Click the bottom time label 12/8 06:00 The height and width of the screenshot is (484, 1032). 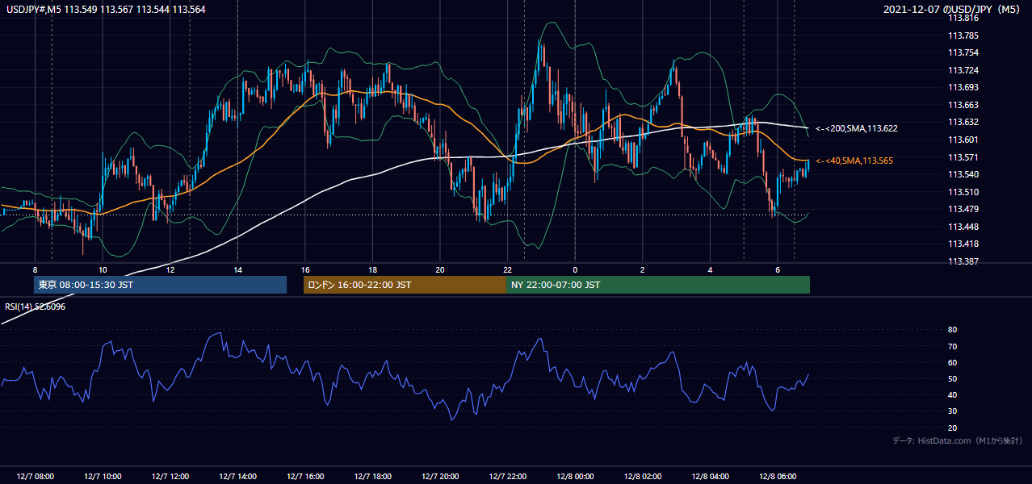coord(777,477)
